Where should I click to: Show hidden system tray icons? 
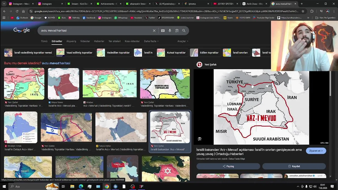(298, 186)
